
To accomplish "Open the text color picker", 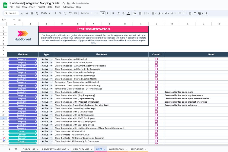I will (x=128, y=13).
